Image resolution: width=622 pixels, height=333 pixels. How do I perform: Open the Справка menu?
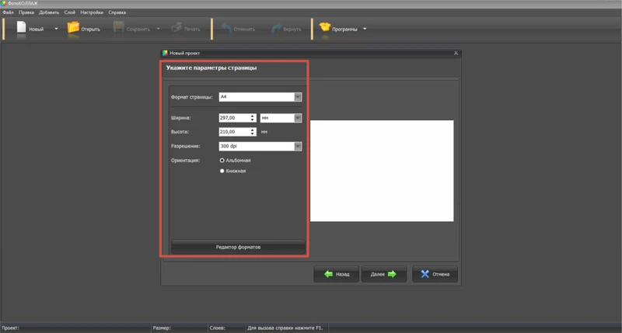(x=117, y=12)
